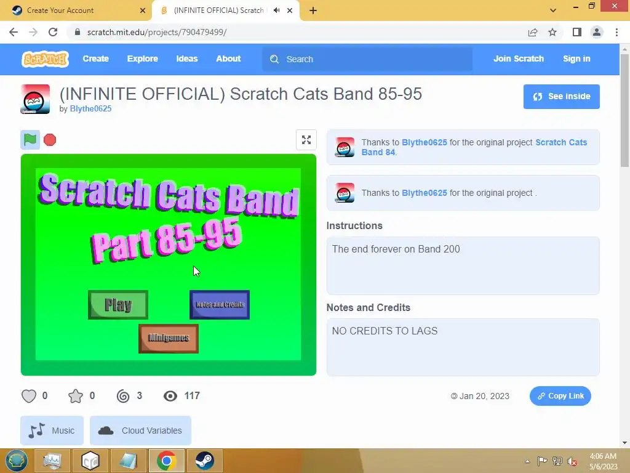Screen dimensions: 630x473
Task: Open the resource monitor taskbar icon
Action: pos(52,461)
